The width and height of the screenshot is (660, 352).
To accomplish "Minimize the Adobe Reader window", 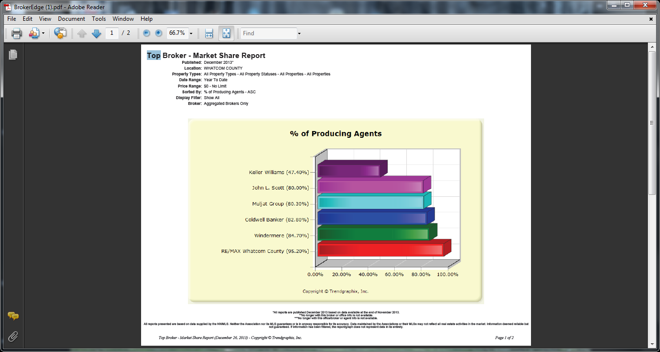I will pyautogui.click(x=613, y=5).
